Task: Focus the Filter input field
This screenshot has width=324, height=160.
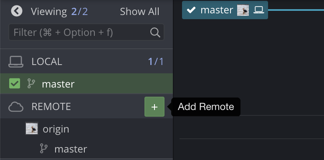Action: pos(86,32)
